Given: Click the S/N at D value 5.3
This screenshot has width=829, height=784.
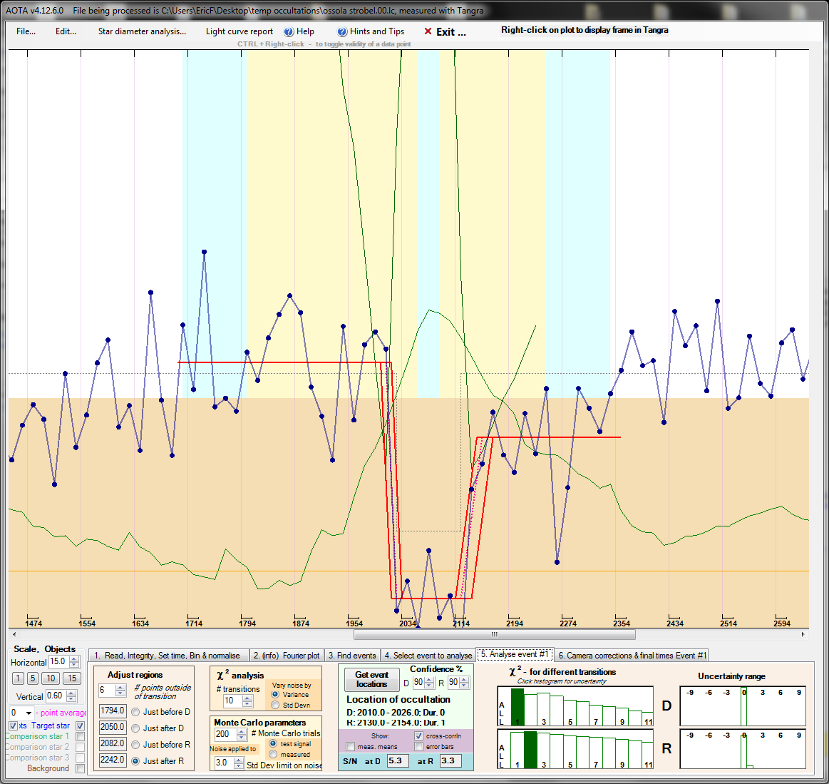Looking at the screenshot, I should pyautogui.click(x=397, y=760).
